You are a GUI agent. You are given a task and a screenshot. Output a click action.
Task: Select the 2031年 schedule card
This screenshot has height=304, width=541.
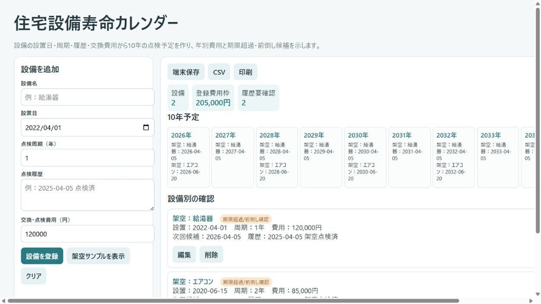pos(409,157)
